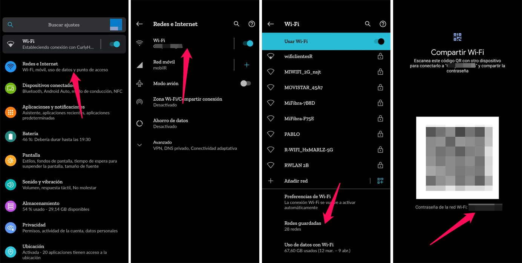The image size is (522, 263).
Task: Tap the plus icon next to Red móvil
Action: click(247, 65)
